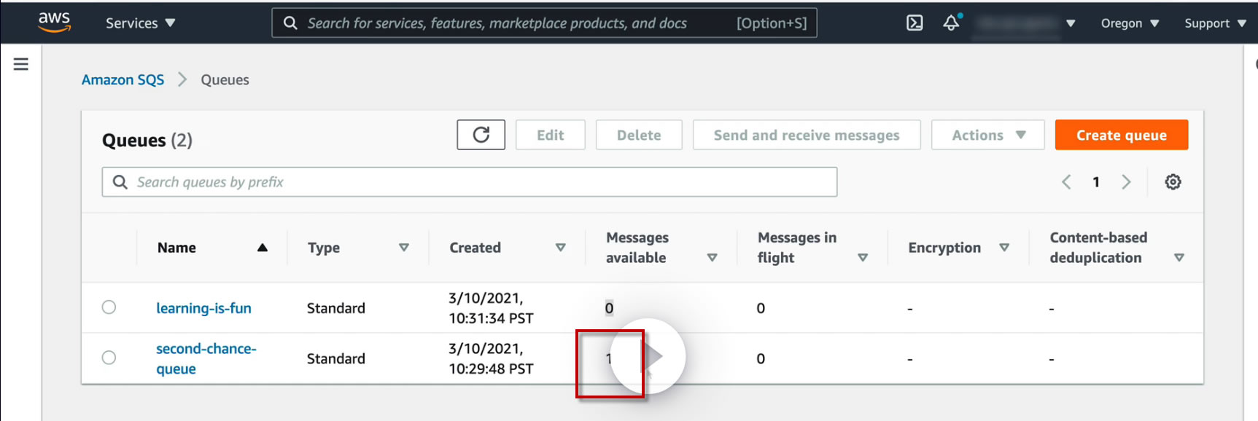Screen dimensions: 1258x421
Task: Click the Create queue button
Action: click(x=1121, y=135)
